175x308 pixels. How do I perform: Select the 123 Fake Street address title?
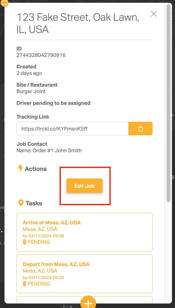coord(78,23)
